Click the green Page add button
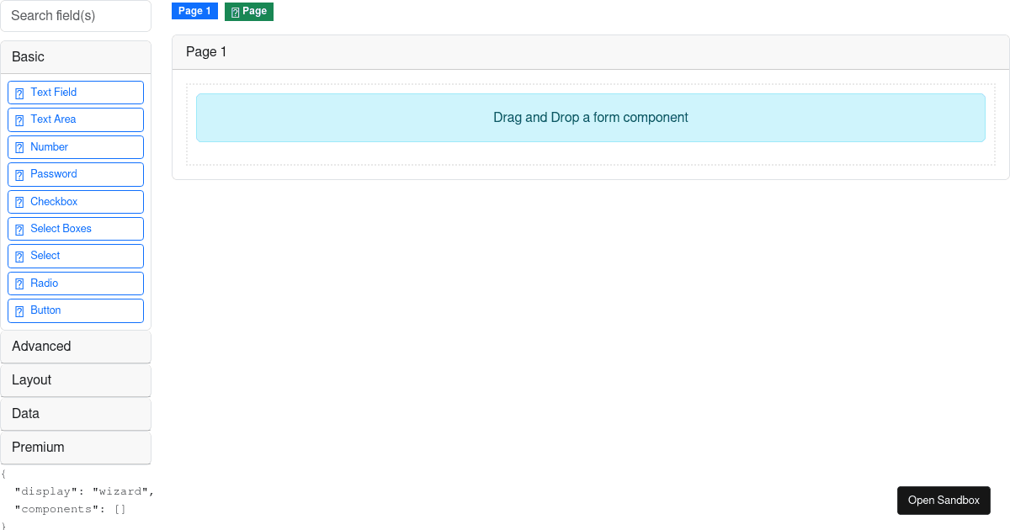Image resolution: width=1010 pixels, height=530 pixels. pyautogui.click(x=249, y=11)
